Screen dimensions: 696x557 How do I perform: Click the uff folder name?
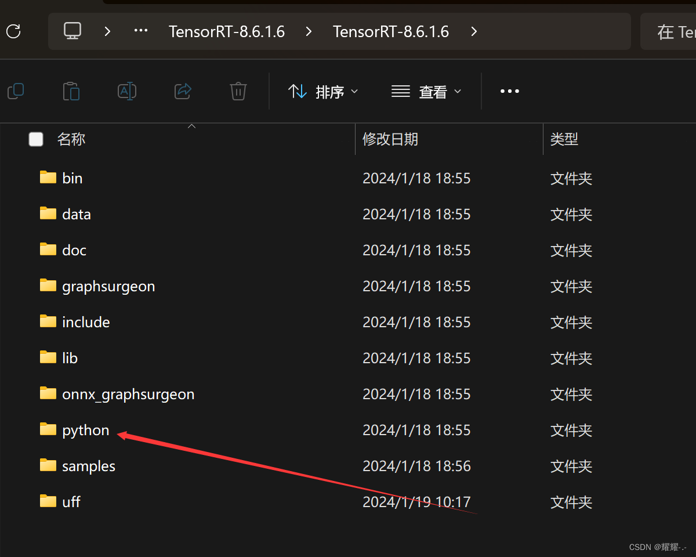tap(71, 502)
